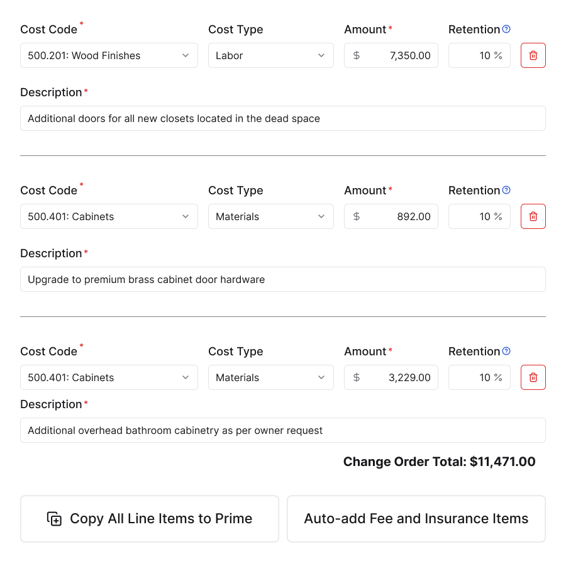Open the Materials Cost Type dropdown on line three
This screenshot has height=566, width=566.
pos(270,377)
